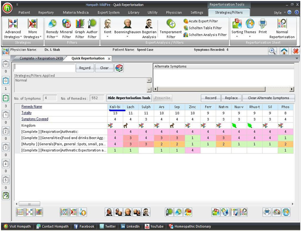Open Boenninghausen analysis dropdown
The height and width of the screenshot is (232, 303).
(x=127, y=28)
